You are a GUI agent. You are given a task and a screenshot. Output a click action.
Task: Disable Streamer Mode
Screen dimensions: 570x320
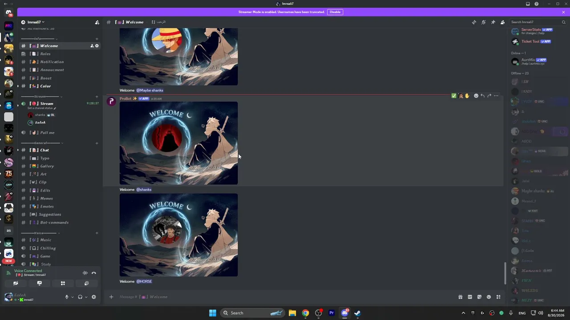click(335, 12)
